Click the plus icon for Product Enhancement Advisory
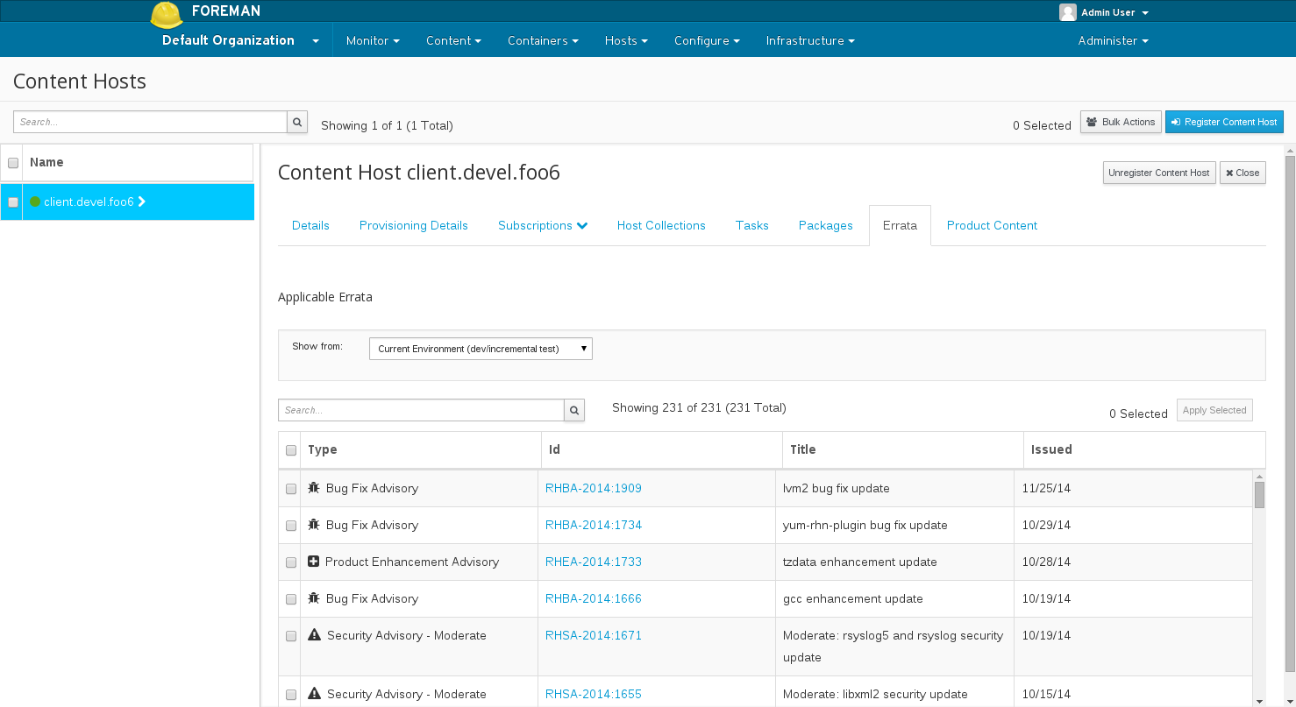1296x707 pixels. tap(314, 562)
